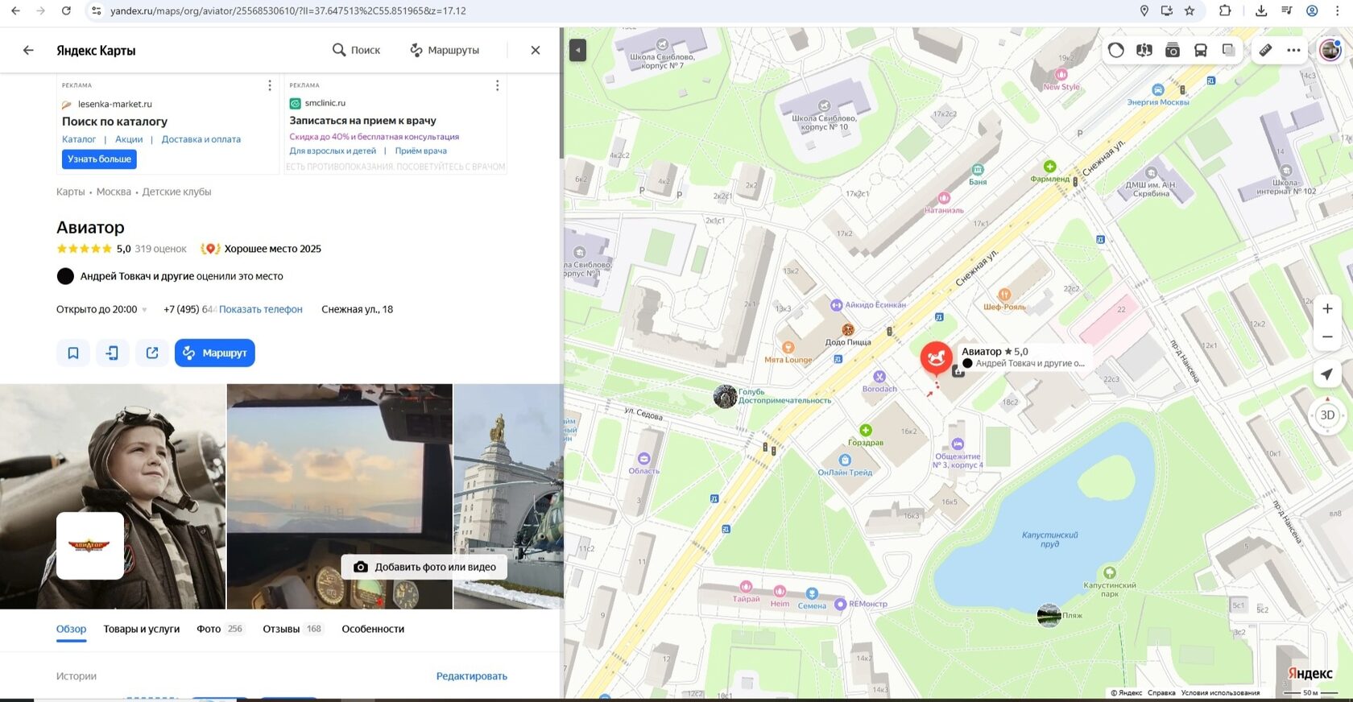Click the Приём врача ad link
The image size is (1353, 702).
coord(421,151)
